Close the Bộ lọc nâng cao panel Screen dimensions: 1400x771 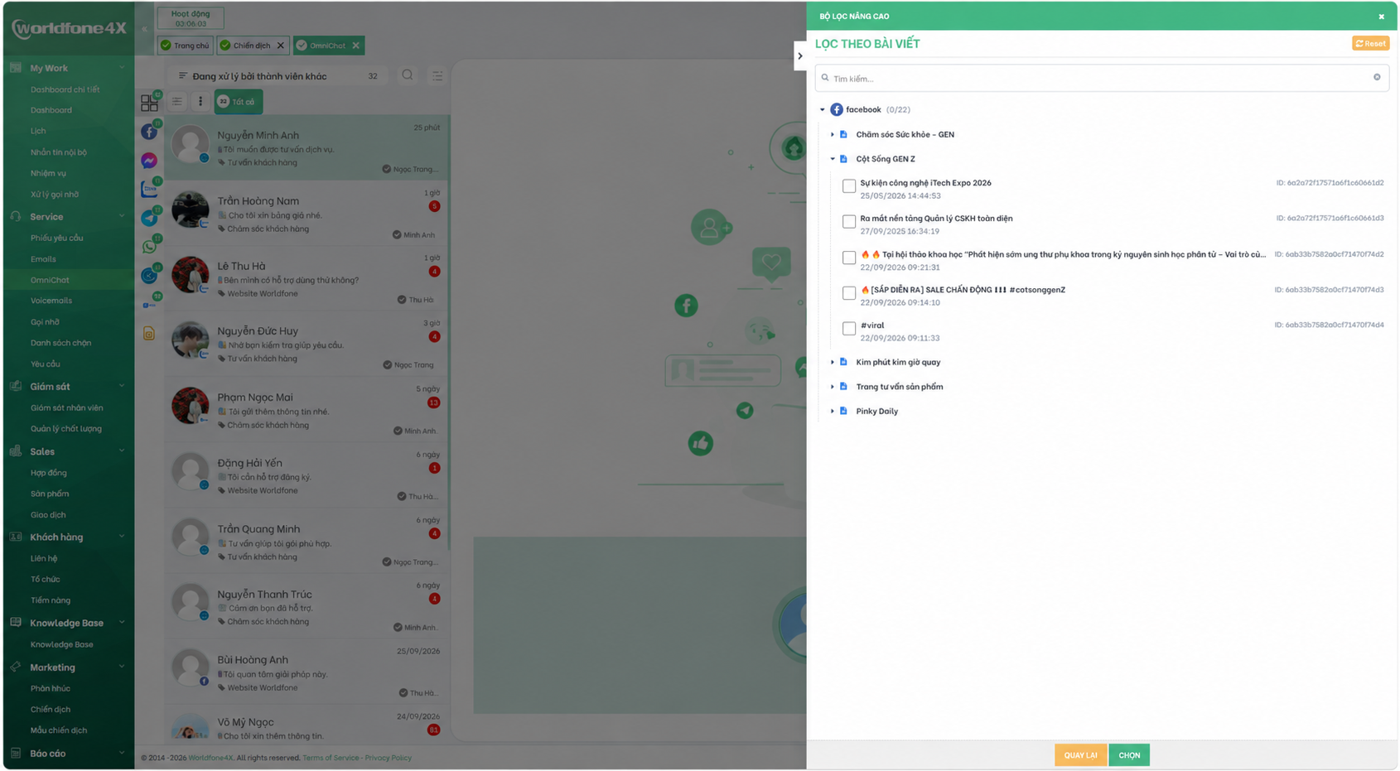[1381, 17]
